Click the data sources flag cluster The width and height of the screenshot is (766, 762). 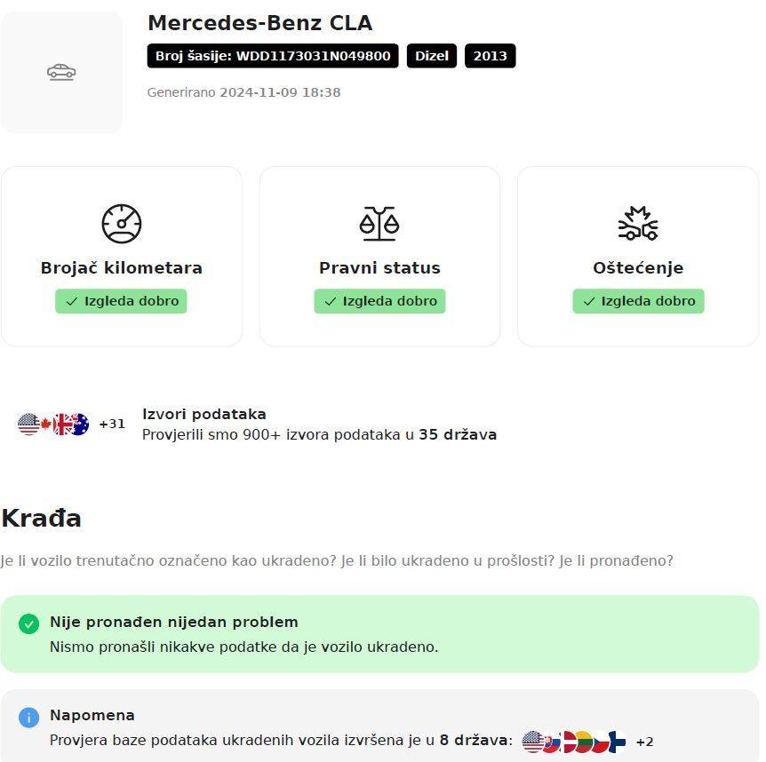tap(53, 425)
